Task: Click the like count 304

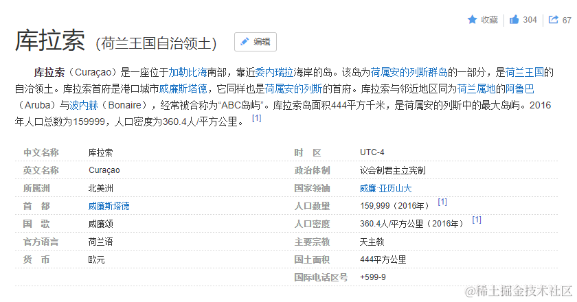Action: (x=530, y=20)
